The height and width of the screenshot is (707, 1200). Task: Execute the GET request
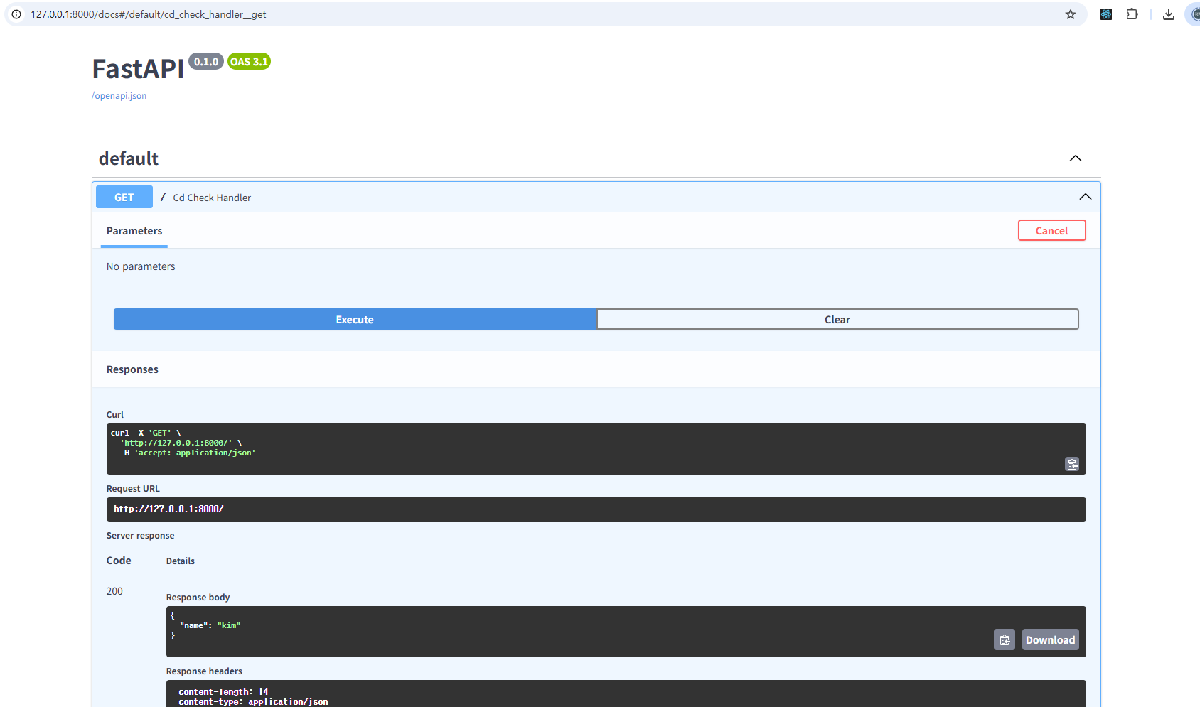pyautogui.click(x=355, y=320)
